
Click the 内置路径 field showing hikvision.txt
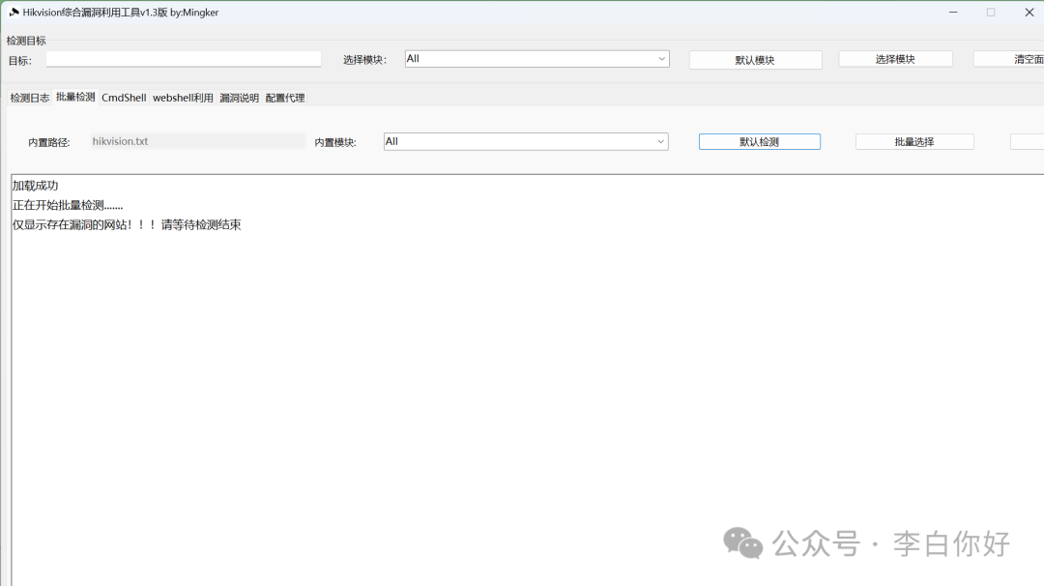click(x=198, y=141)
